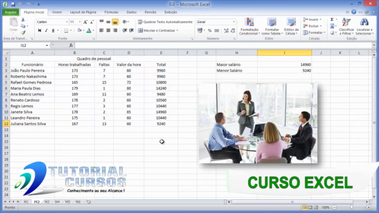The image size is (379, 213).
Task: Switch to Page Layout view in status bar
Action: tap(310, 208)
